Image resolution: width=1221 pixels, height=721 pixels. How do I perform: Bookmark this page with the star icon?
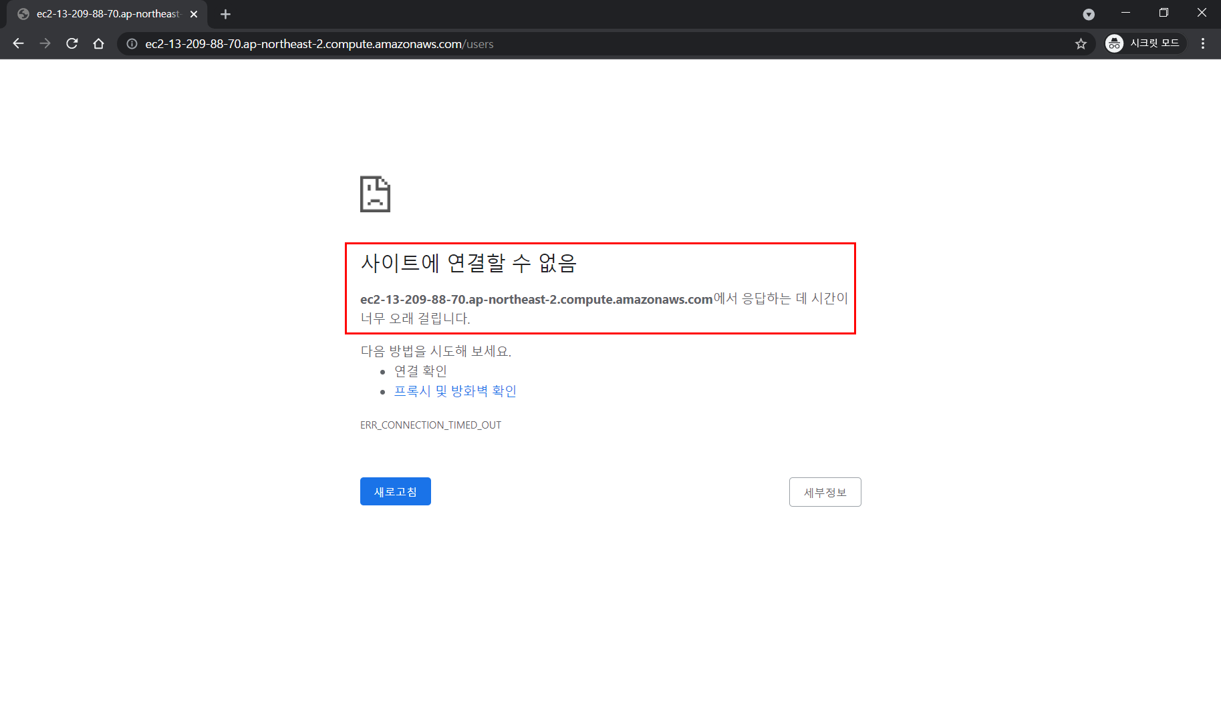(1081, 44)
